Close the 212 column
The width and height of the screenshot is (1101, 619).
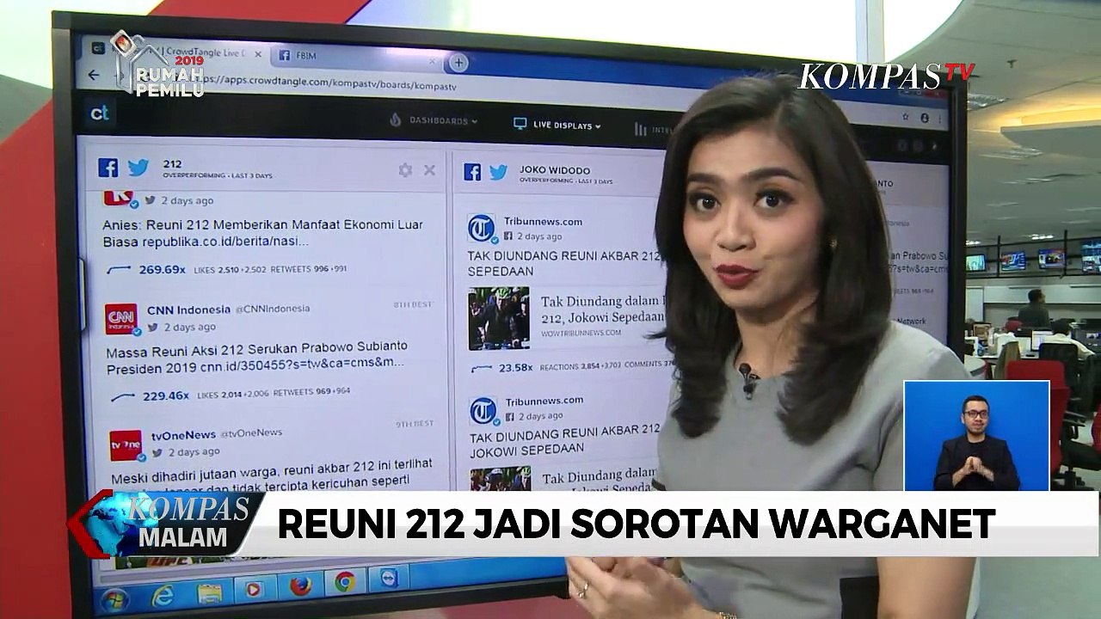tap(429, 170)
